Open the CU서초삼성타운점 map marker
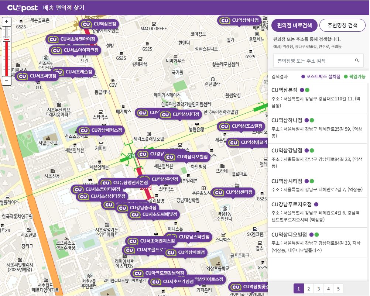This screenshot has width=370, height=296. (102, 196)
